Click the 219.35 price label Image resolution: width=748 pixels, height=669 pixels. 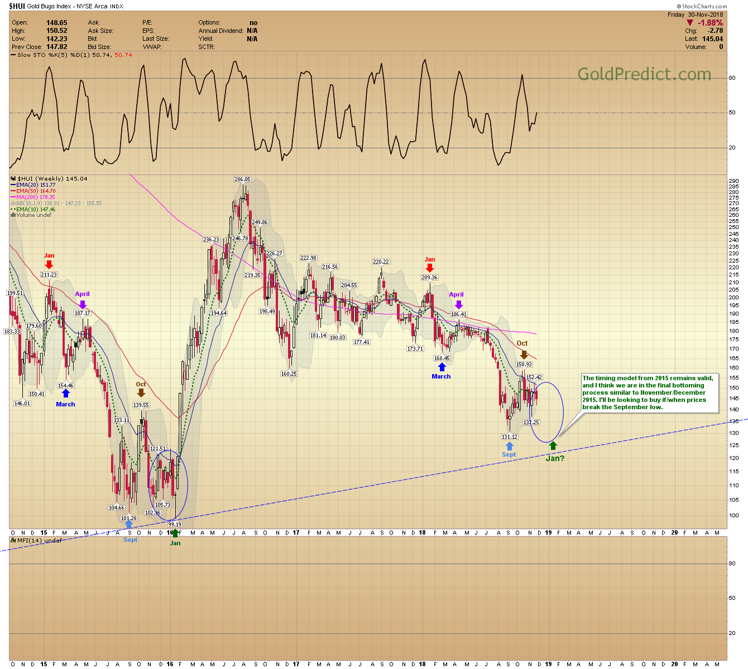(x=253, y=275)
